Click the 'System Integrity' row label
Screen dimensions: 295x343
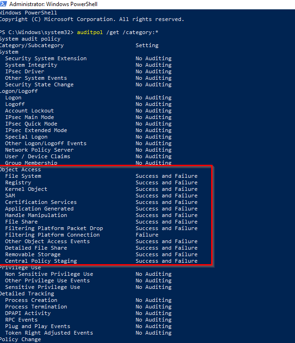click(x=31, y=65)
